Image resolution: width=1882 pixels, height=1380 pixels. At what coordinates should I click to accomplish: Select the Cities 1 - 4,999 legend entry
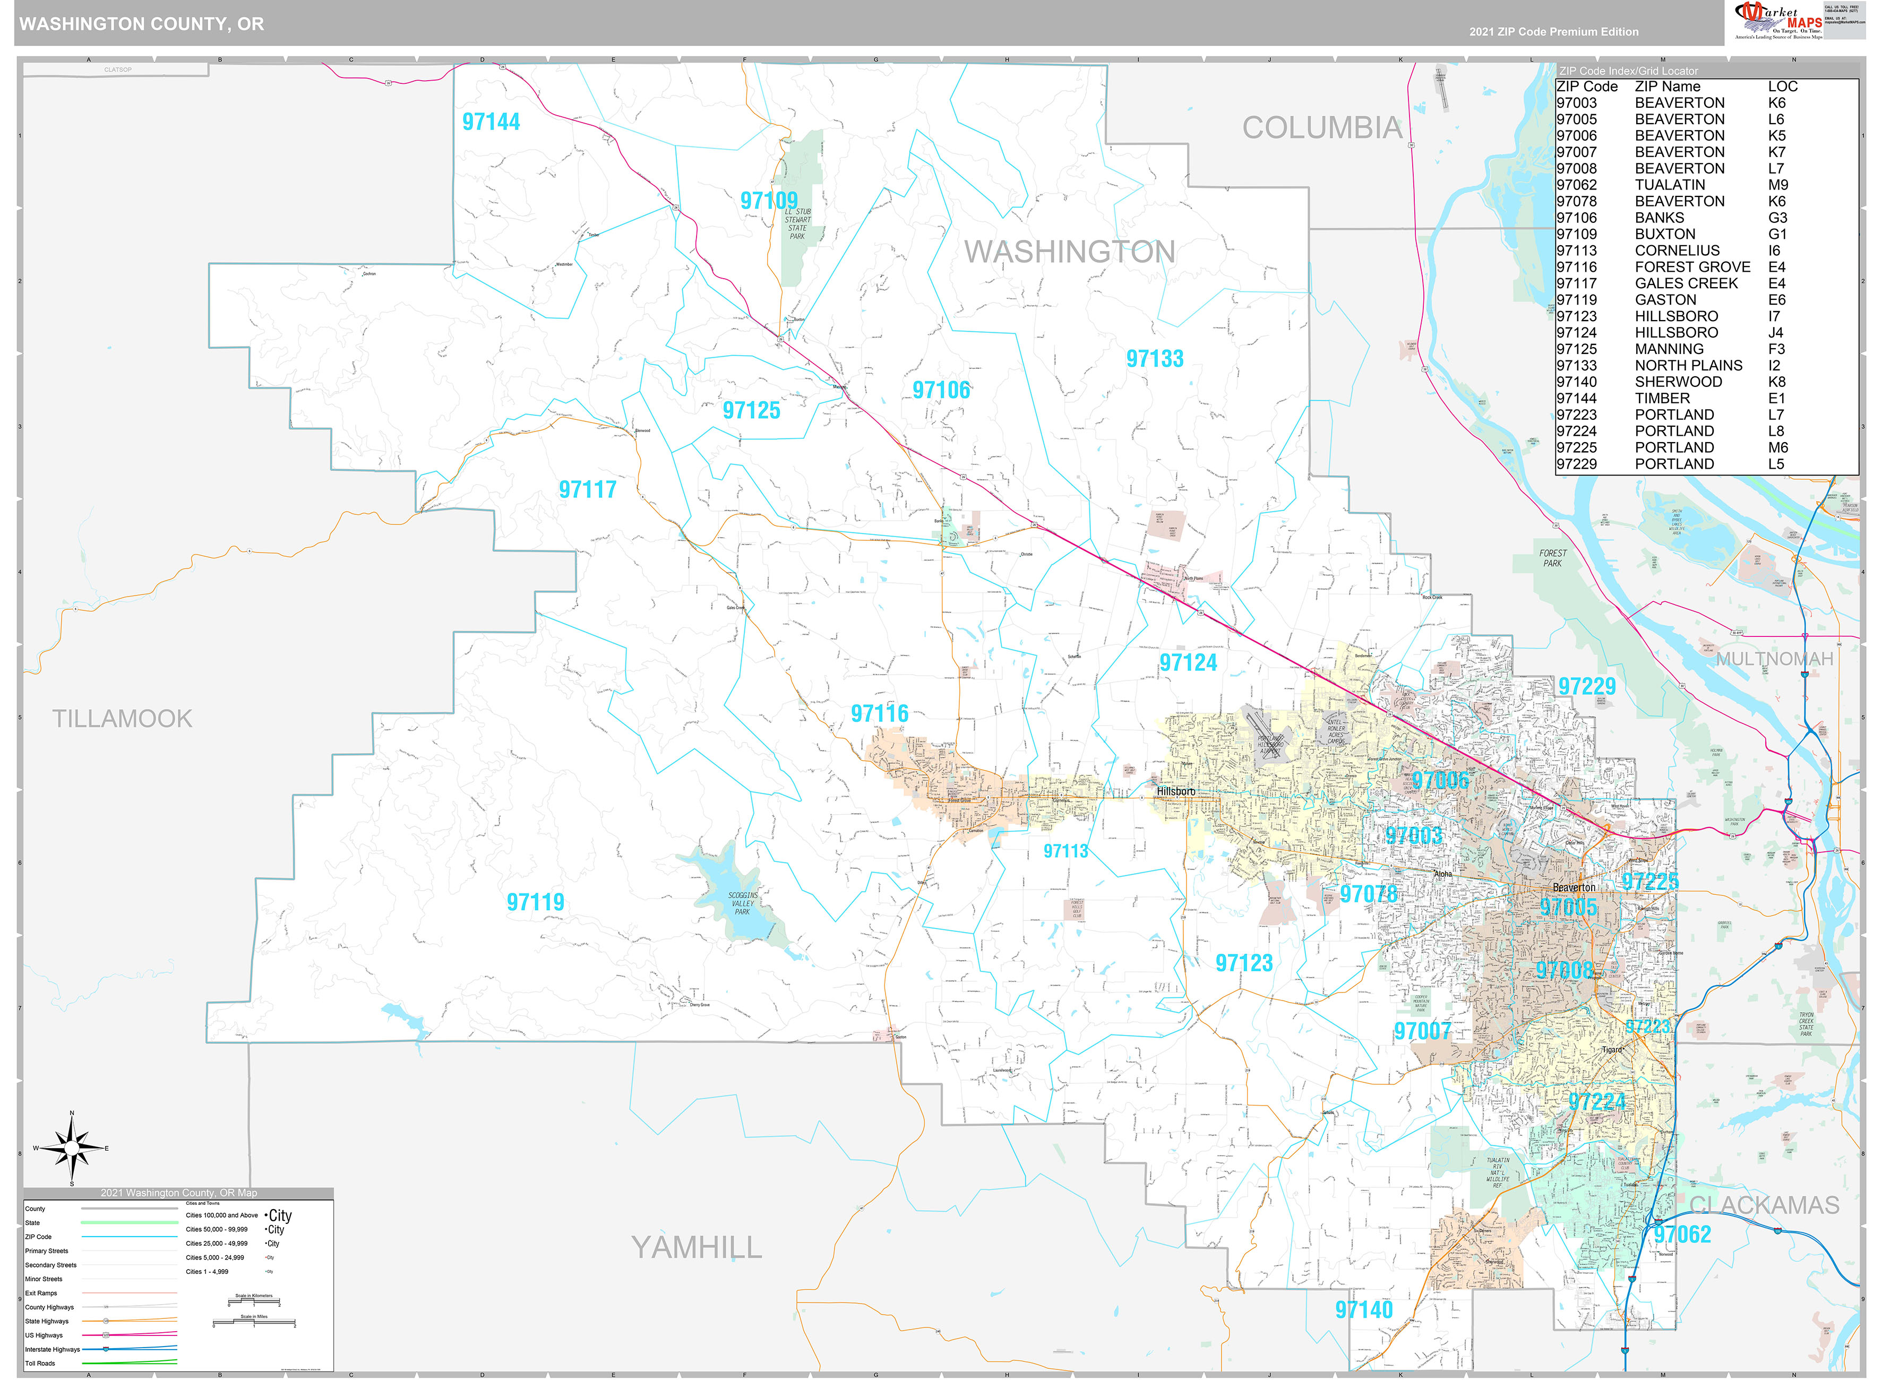[230, 1271]
